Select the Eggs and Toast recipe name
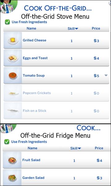The image size is (111, 186). (35, 58)
